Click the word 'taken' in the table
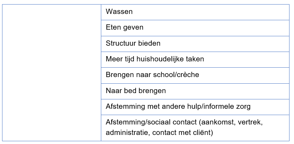 coord(195,59)
